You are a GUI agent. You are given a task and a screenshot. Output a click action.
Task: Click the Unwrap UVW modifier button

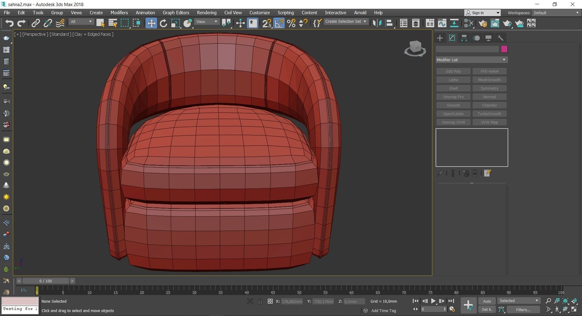click(x=453, y=122)
